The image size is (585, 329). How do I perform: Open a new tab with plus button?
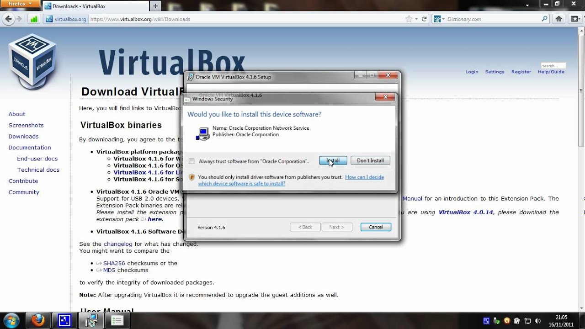pyautogui.click(x=155, y=6)
